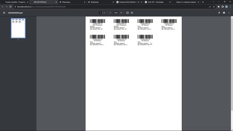
Task: Click the 100% zoom level field
Action: pyautogui.click(x=116, y=13)
